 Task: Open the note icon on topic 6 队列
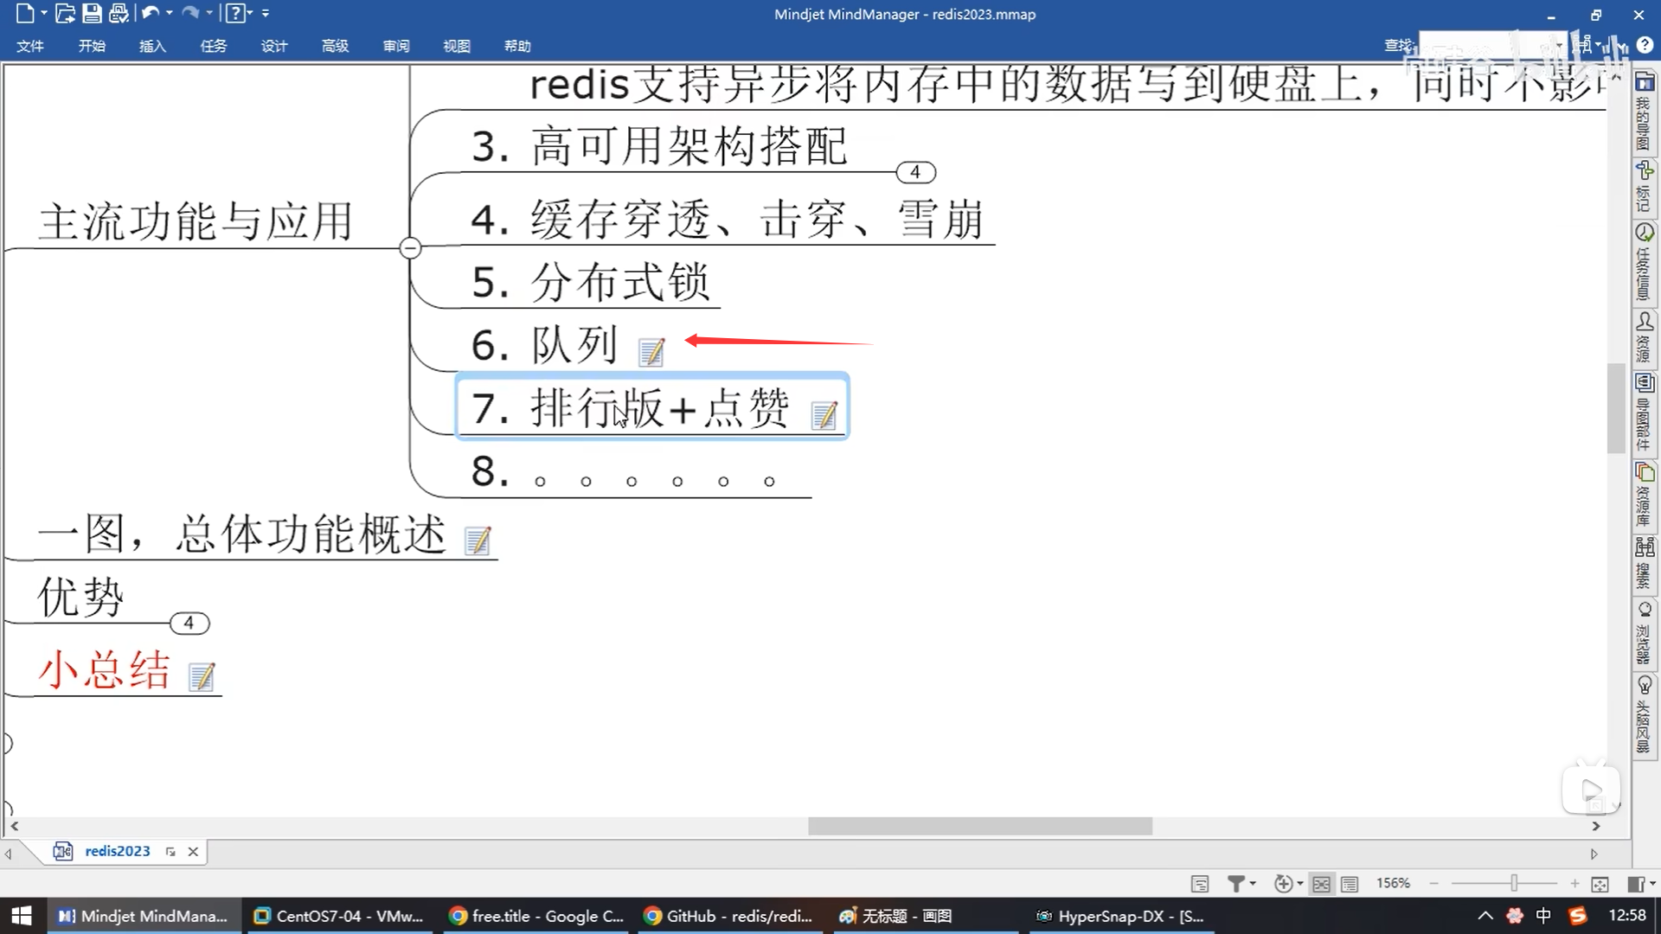coord(651,351)
